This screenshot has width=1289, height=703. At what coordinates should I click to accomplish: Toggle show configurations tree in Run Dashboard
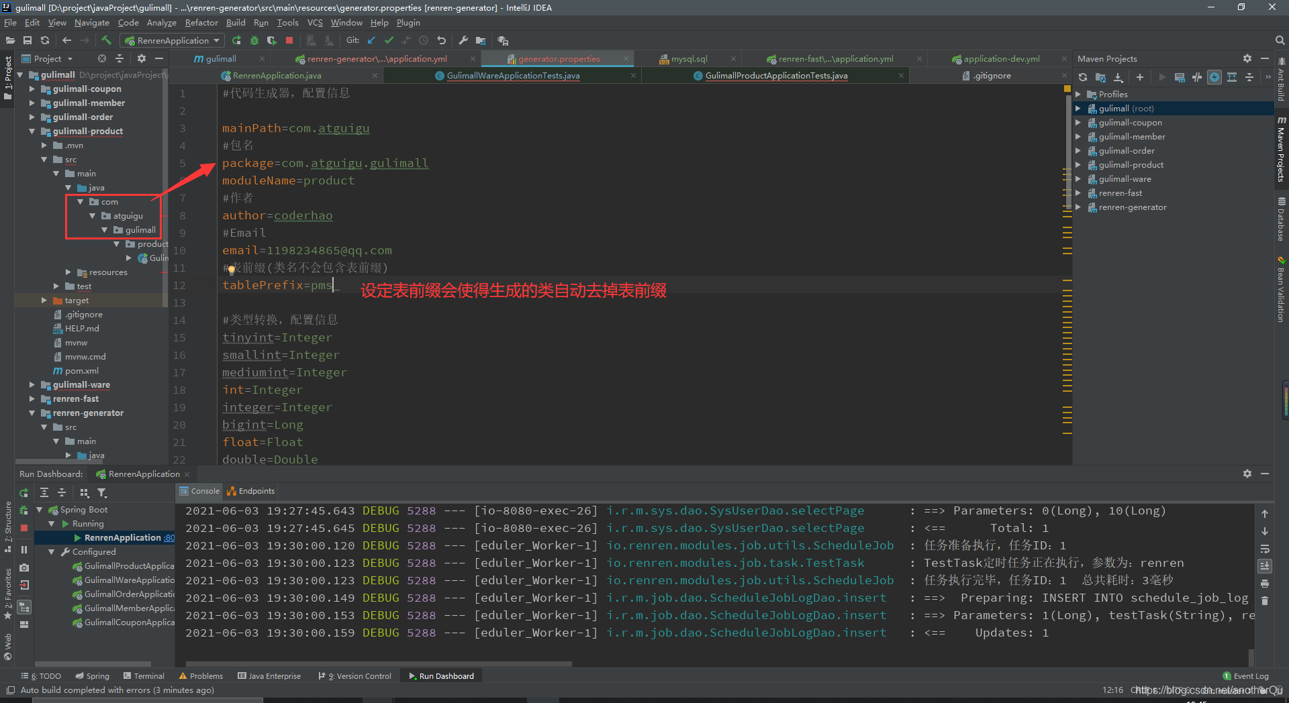click(x=24, y=607)
